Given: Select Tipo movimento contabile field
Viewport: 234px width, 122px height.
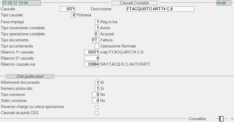Looking at the screenshot, I should point(97,28).
